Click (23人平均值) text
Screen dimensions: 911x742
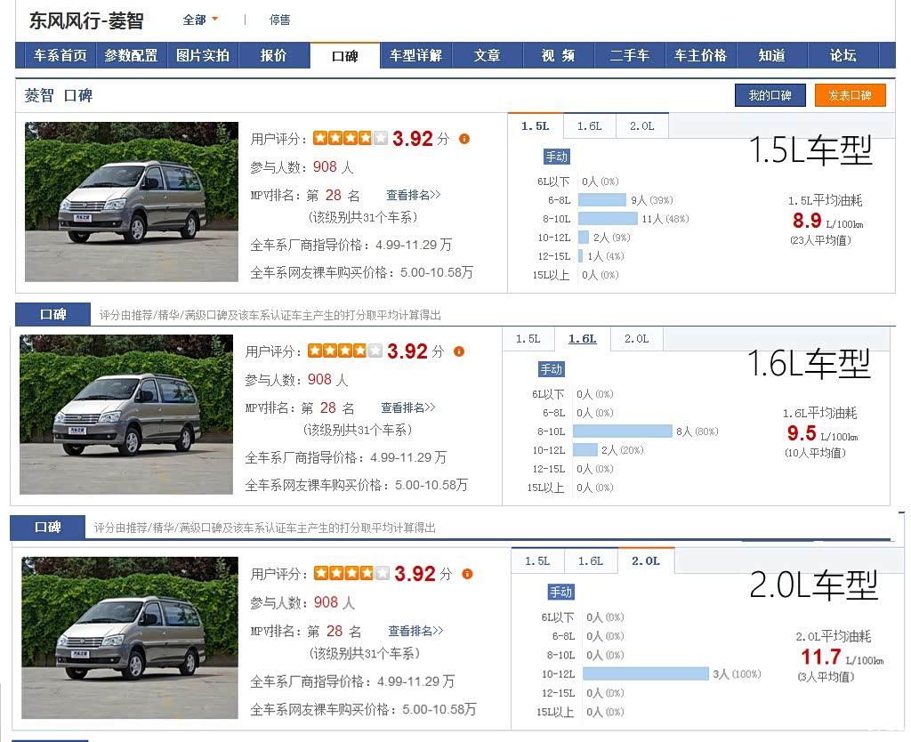(x=819, y=240)
